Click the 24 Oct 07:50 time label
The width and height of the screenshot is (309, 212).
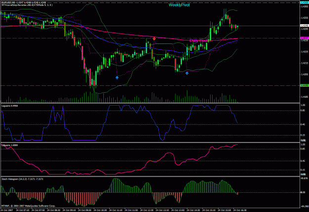point(38,210)
